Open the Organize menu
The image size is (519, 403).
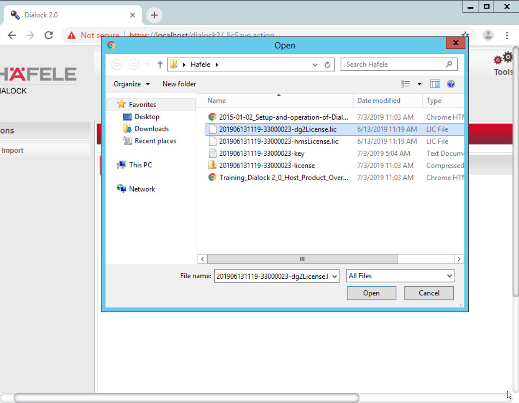pos(132,84)
